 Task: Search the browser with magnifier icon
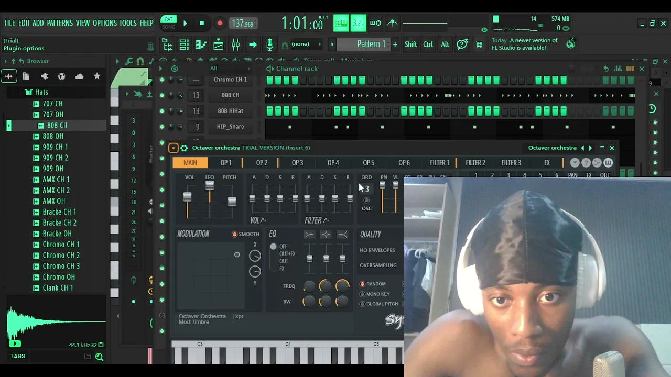pyautogui.click(x=99, y=357)
